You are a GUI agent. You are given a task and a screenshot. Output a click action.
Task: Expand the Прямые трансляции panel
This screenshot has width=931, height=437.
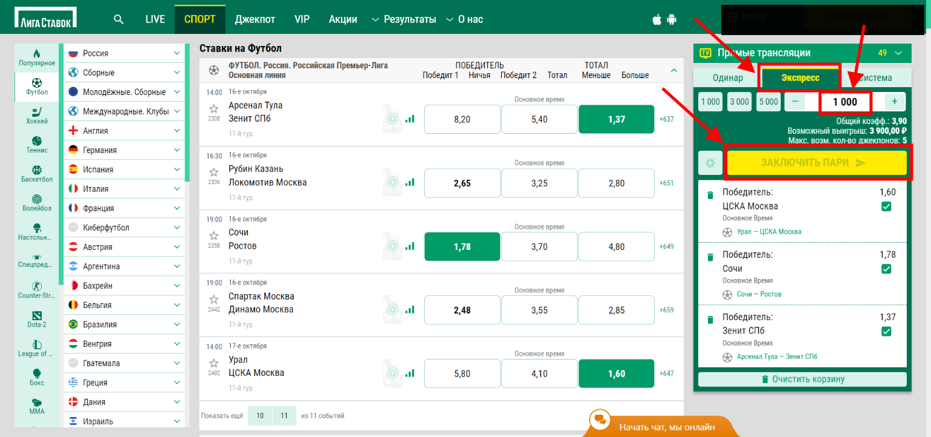coord(898,53)
